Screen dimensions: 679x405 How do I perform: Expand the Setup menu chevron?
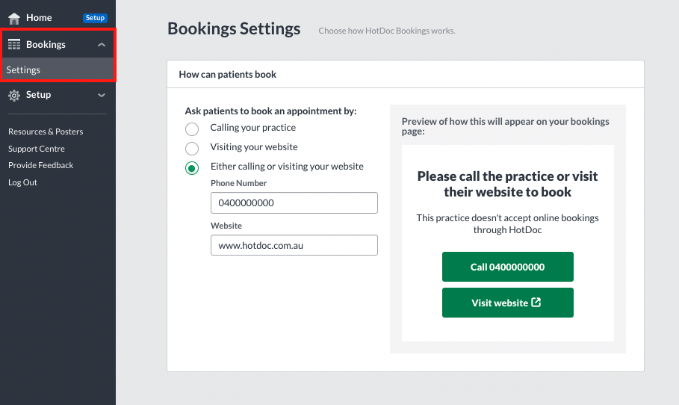tap(102, 96)
